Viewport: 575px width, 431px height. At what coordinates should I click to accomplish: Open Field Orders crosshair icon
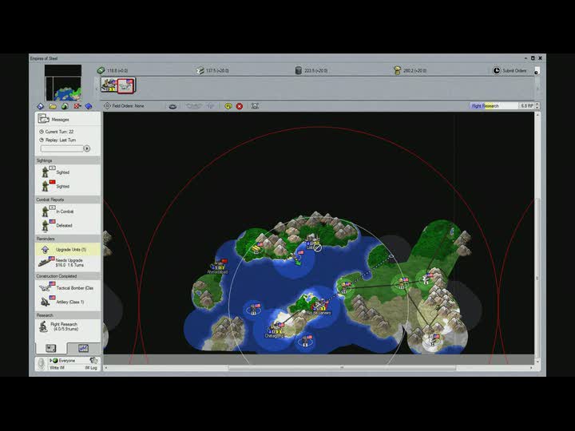coord(107,106)
